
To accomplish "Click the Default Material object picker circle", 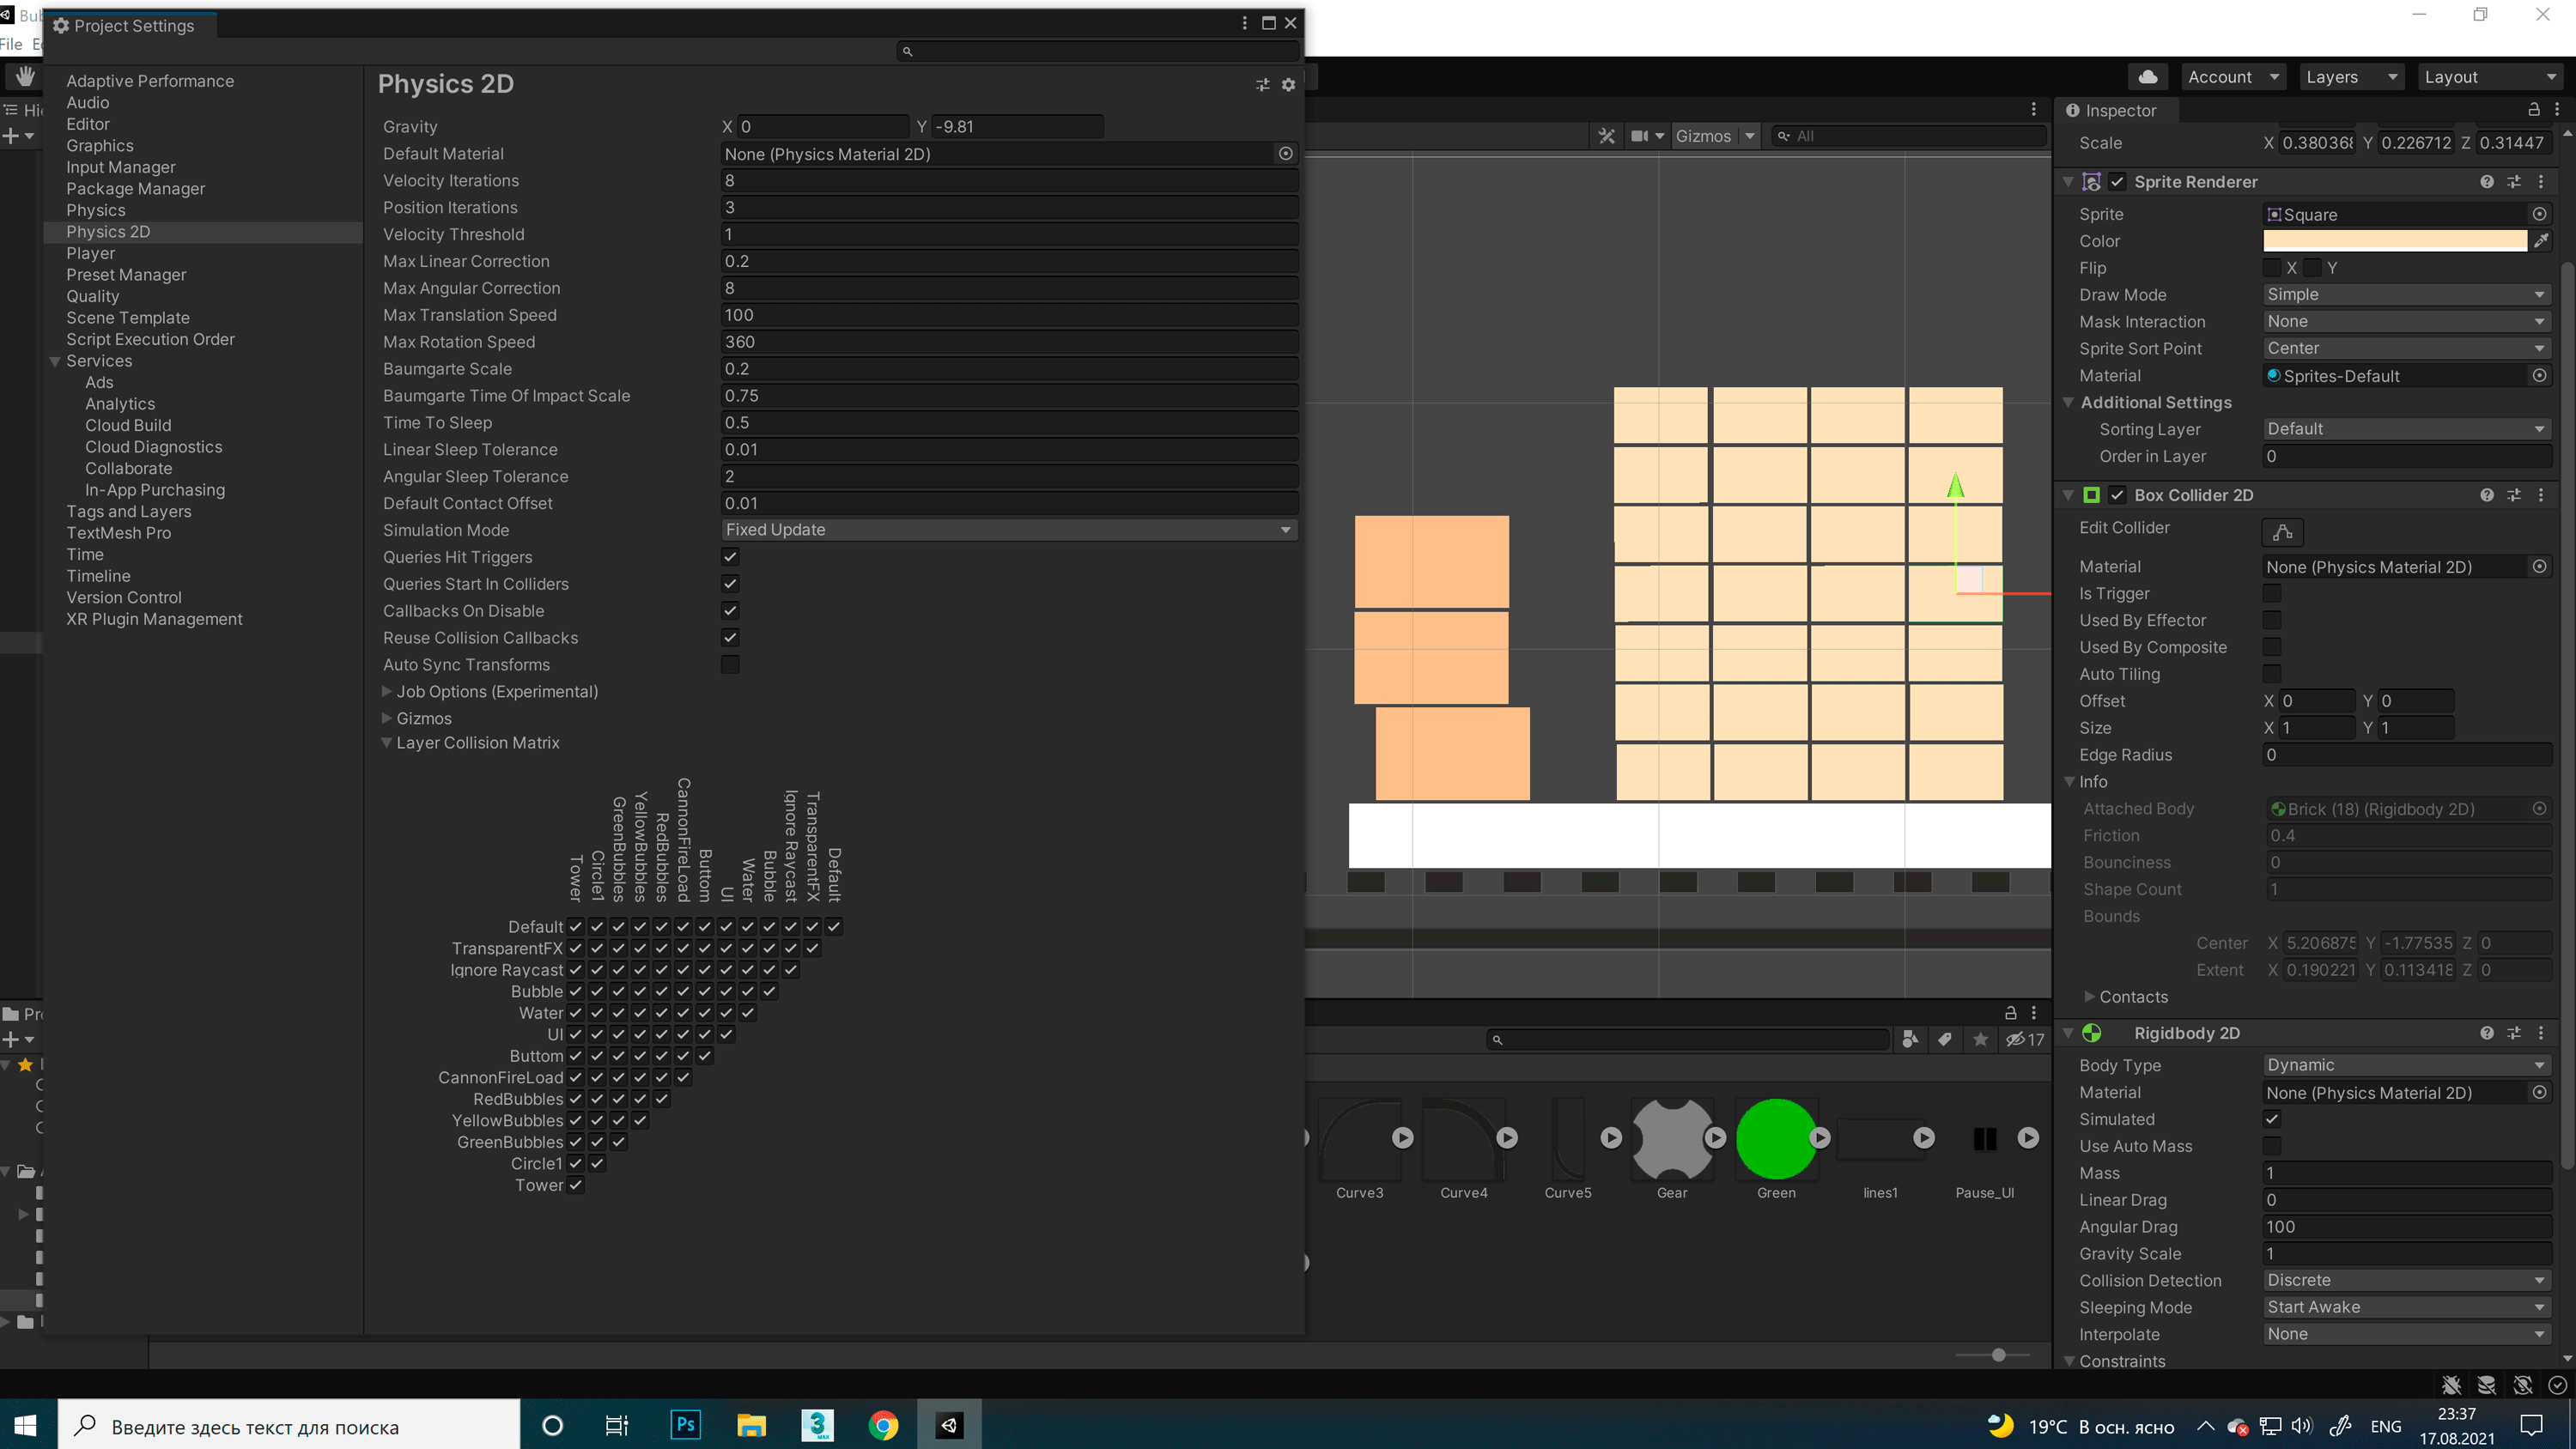I will pos(1286,153).
